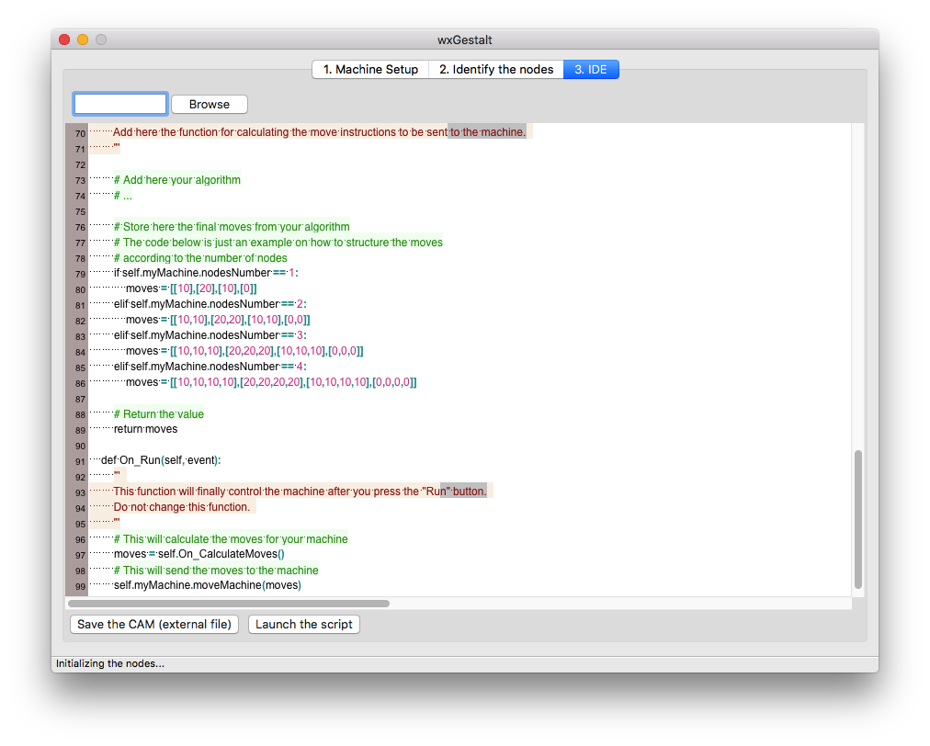This screenshot has width=930, height=746.
Task: Click 'elif self.myMachine.nodesNumber == 4:' line
Action: (x=210, y=367)
